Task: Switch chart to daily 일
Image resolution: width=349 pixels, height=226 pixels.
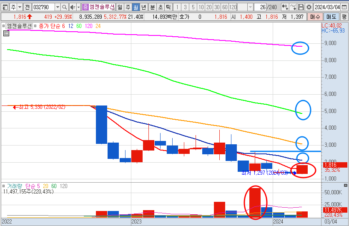Action: (x=120, y=8)
